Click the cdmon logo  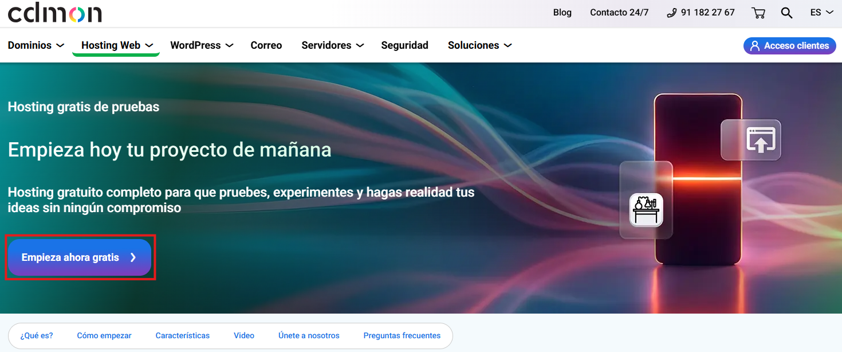click(55, 13)
